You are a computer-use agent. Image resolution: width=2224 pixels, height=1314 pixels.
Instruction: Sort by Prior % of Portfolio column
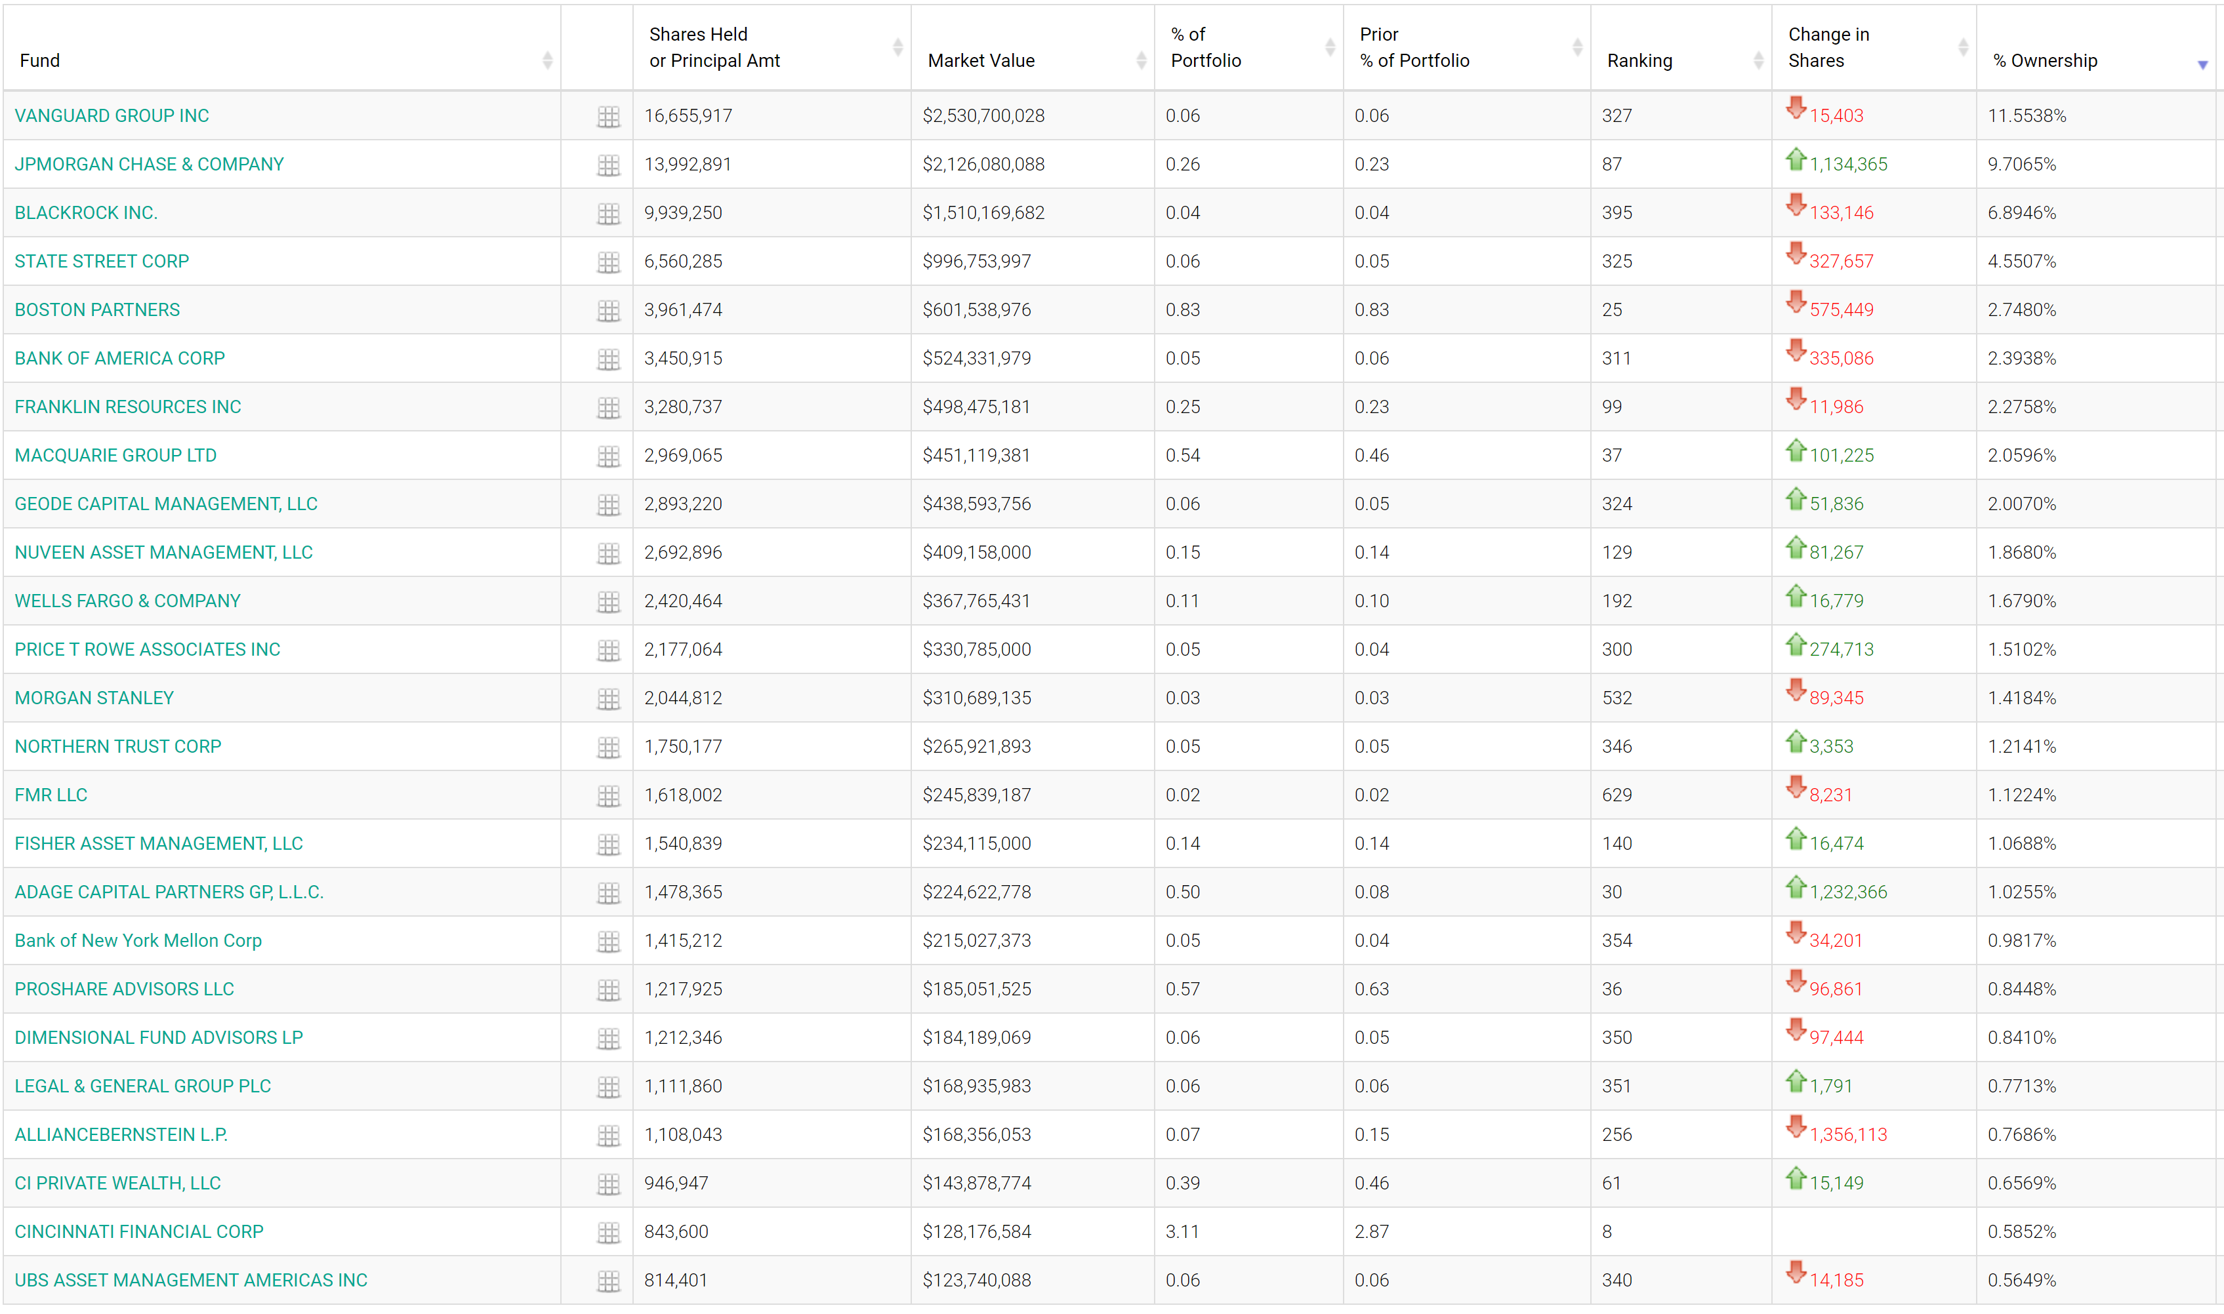coord(1467,48)
